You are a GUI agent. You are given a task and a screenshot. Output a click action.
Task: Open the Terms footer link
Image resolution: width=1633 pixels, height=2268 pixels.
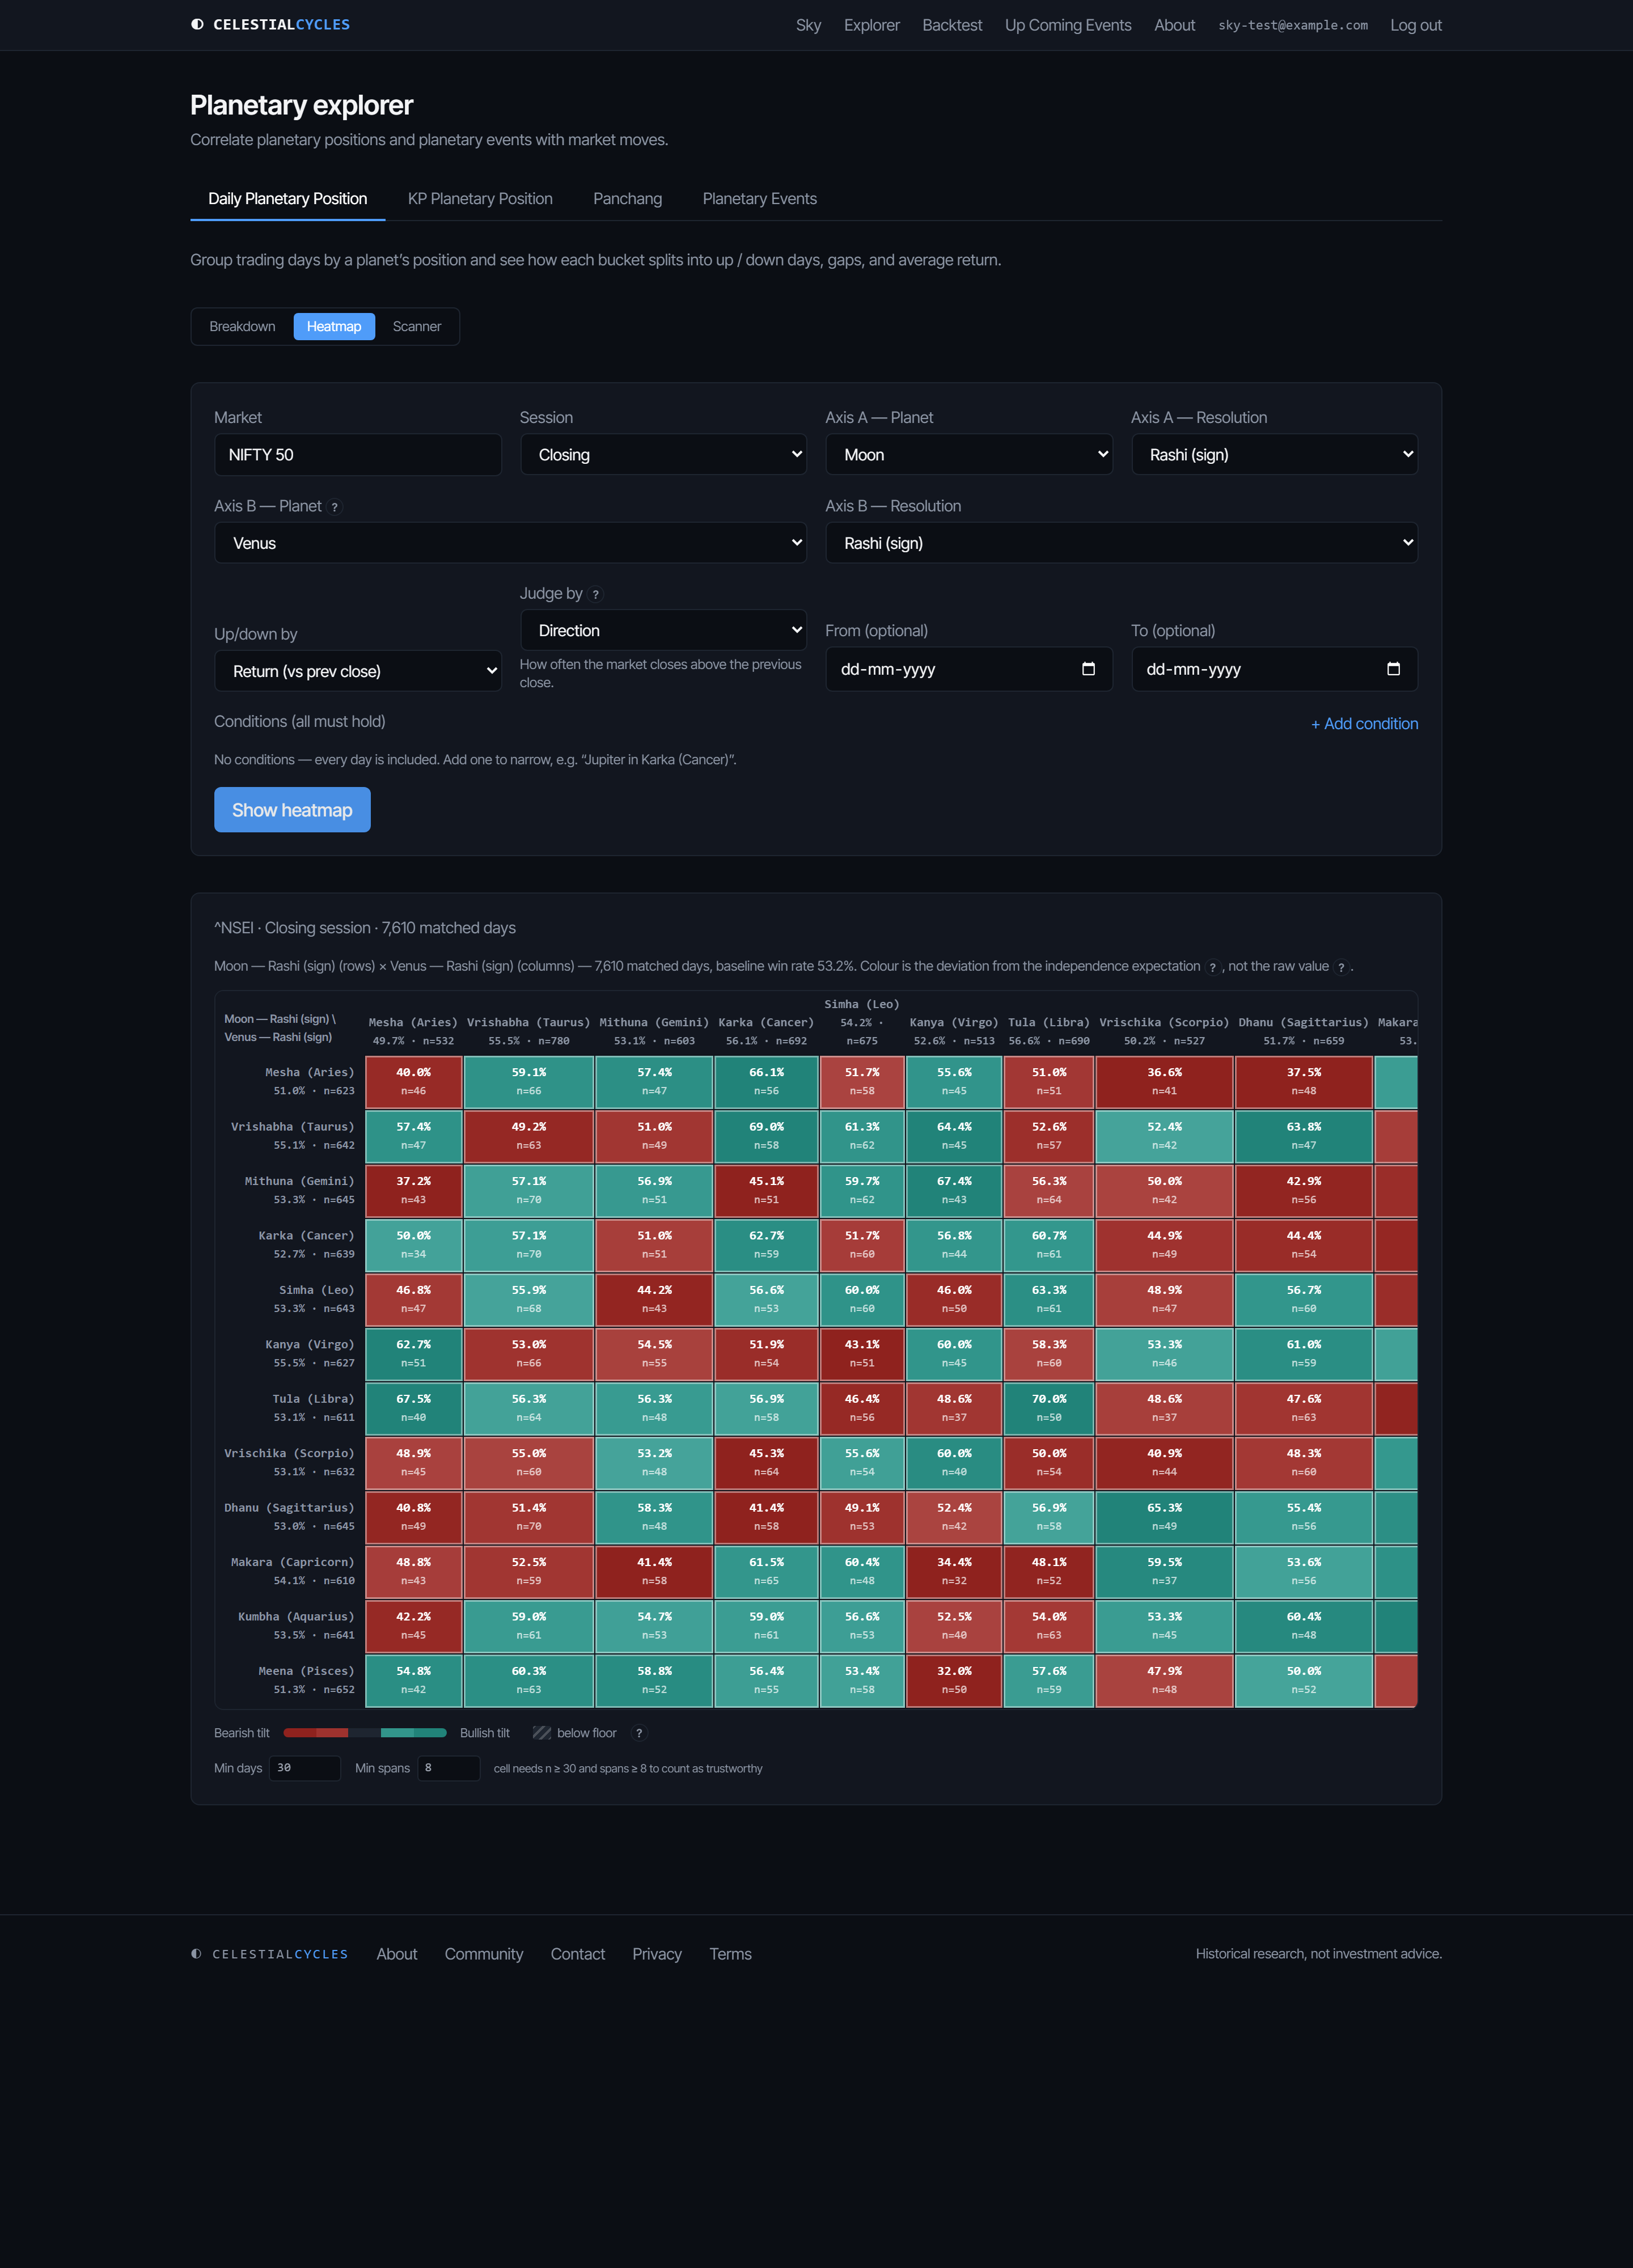pyautogui.click(x=730, y=1954)
